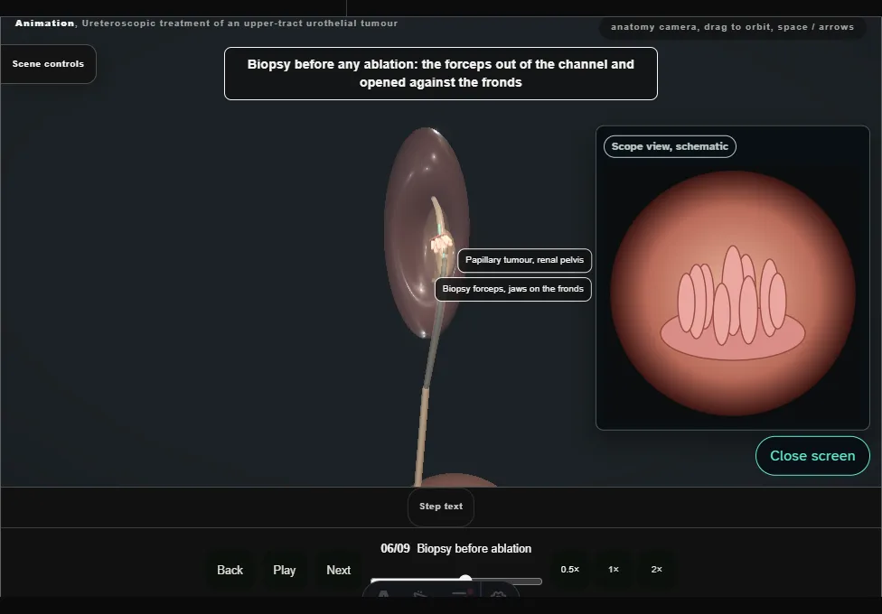Viewport: 882px width, 614px height.
Task: Select the Biopsy forceps, jaws on the fronds label
Action: coord(513,289)
